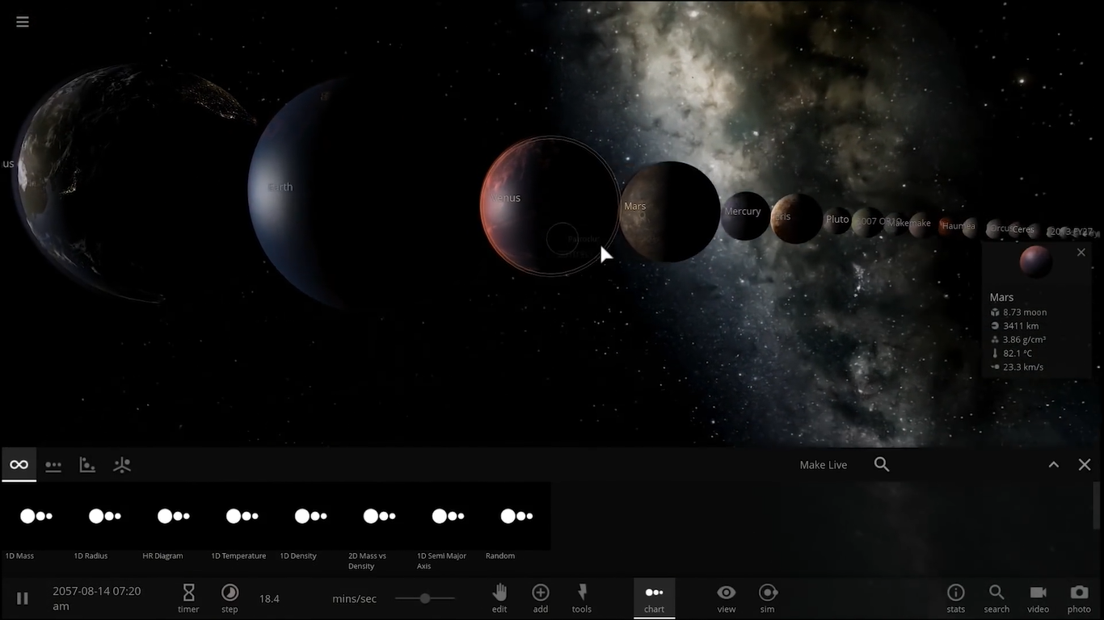Switch to the three-dots chart tab
This screenshot has width=1104, height=620.
tap(53, 465)
